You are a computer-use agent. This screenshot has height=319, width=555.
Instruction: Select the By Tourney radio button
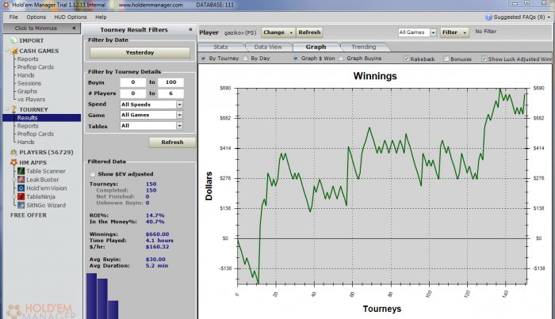point(203,59)
